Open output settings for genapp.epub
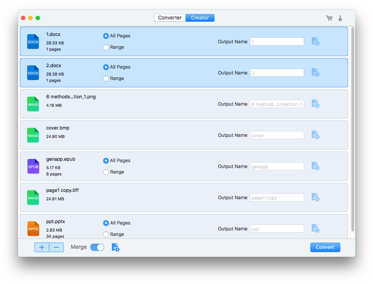Image resolution: width=373 pixels, height=284 pixels. coord(315,166)
